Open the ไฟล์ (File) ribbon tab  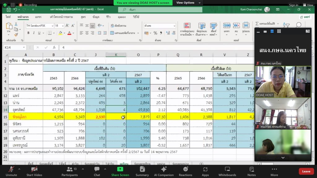pyautogui.click(x=8, y=17)
